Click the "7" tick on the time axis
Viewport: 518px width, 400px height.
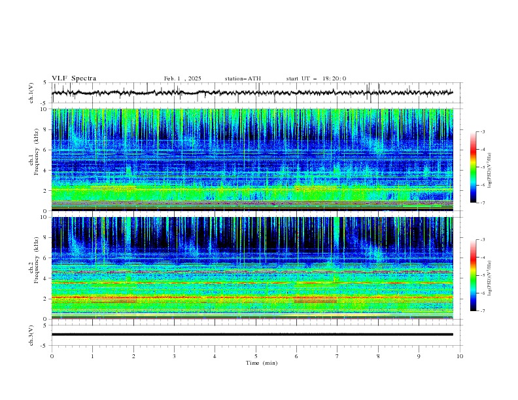pyautogui.click(x=337, y=356)
